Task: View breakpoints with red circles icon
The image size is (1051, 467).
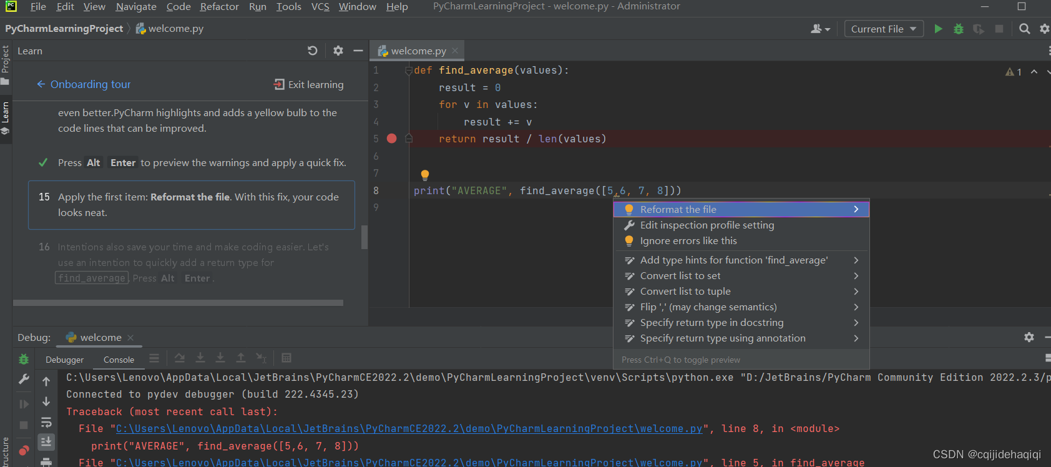Action: (x=24, y=450)
